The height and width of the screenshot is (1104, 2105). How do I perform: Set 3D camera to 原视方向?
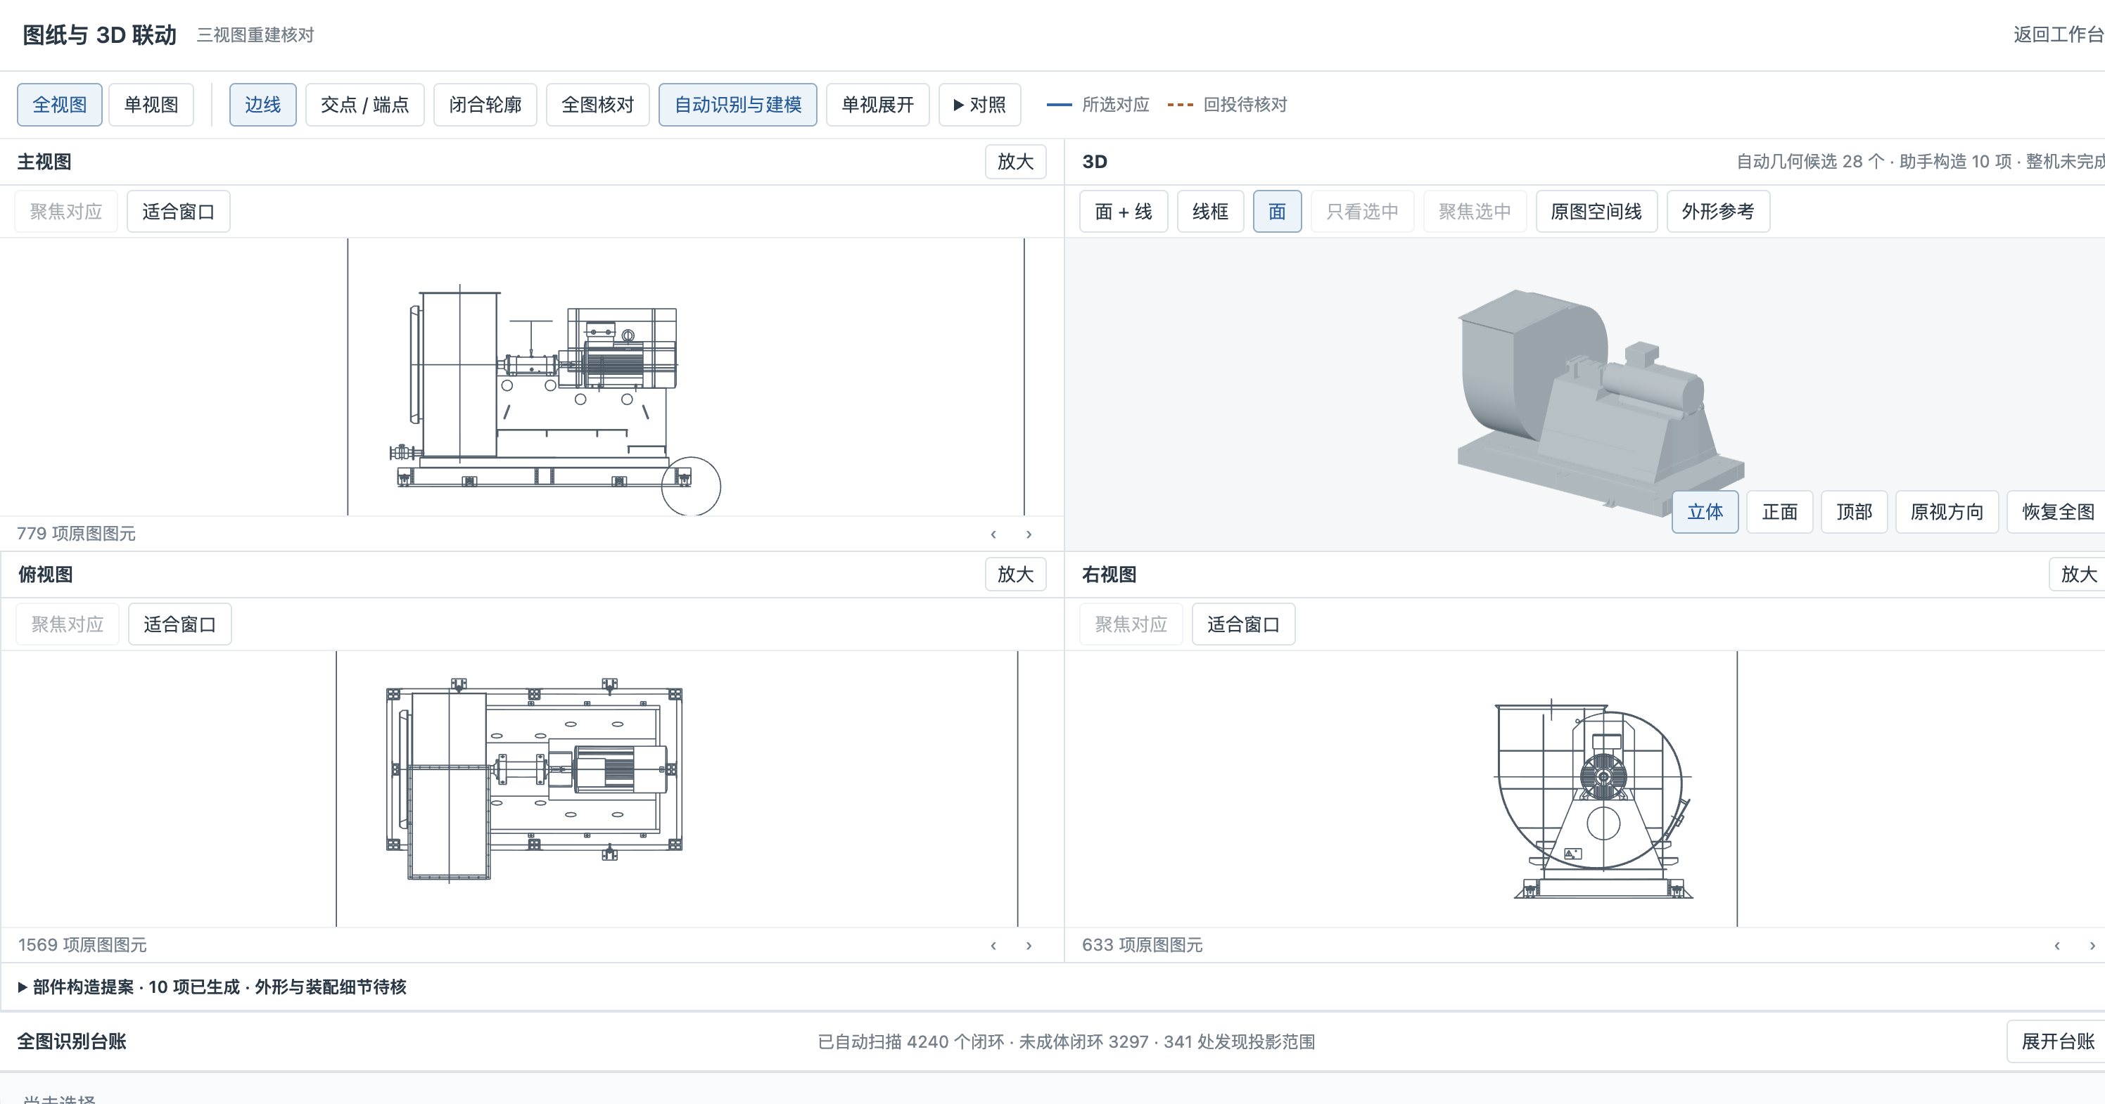[1947, 512]
